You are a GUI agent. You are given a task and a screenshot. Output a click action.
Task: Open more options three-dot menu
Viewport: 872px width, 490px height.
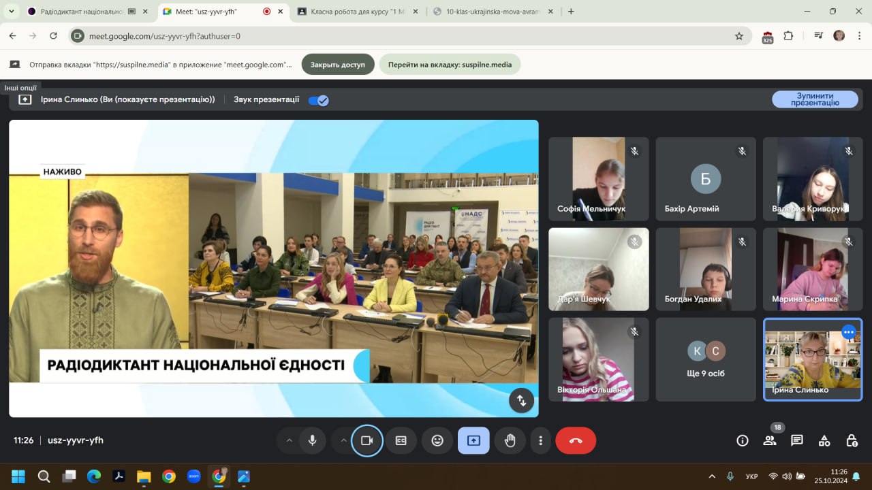click(540, 440)
